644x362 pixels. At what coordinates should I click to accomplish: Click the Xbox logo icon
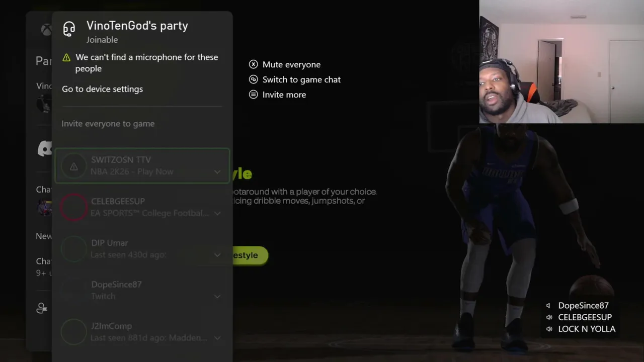46,30
